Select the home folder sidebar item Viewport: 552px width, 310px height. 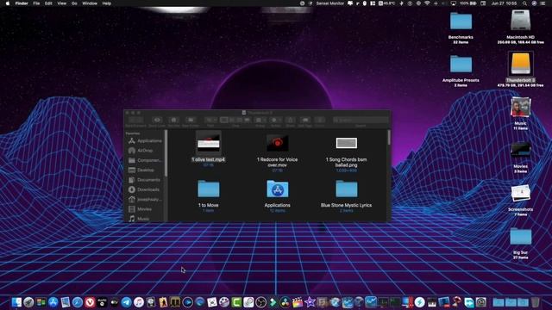click(145, 199)
